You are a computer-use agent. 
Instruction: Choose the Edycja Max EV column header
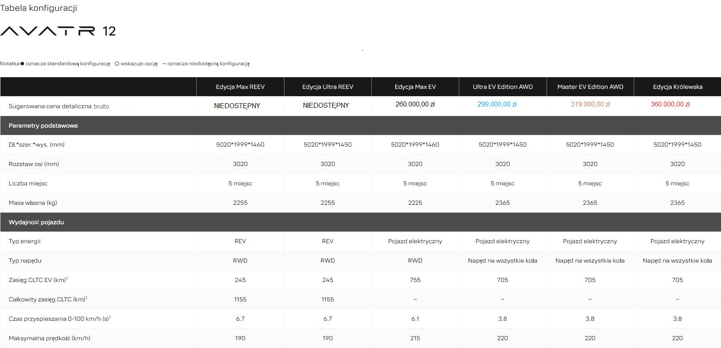pos(415,87)
